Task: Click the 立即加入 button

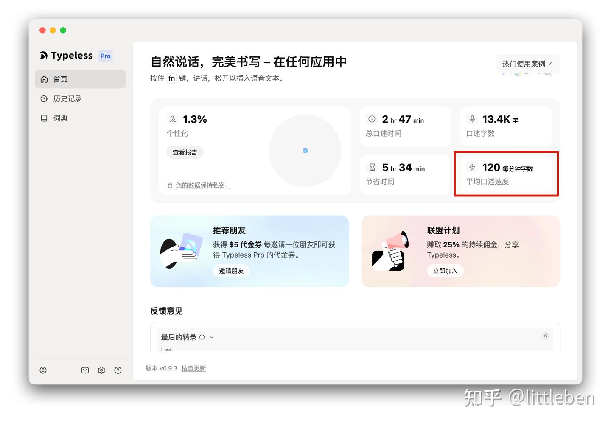Action: click(445, 271)
